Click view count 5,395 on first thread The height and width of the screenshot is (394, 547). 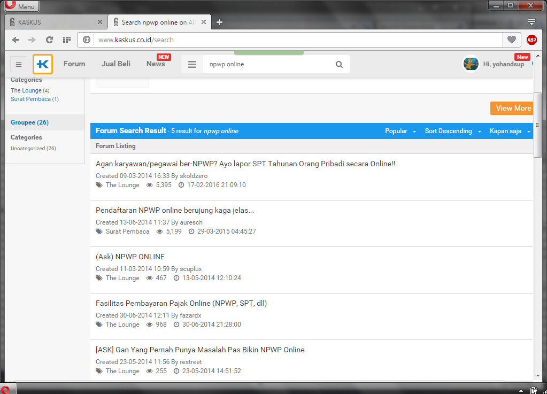(164, 185)
